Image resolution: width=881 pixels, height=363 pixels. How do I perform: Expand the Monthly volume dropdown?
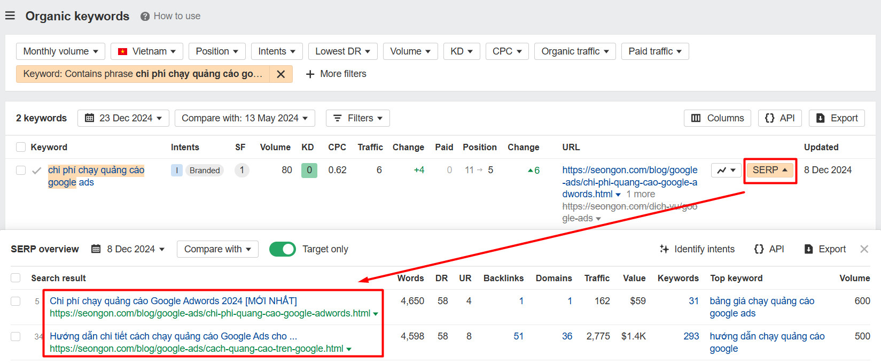60,51
